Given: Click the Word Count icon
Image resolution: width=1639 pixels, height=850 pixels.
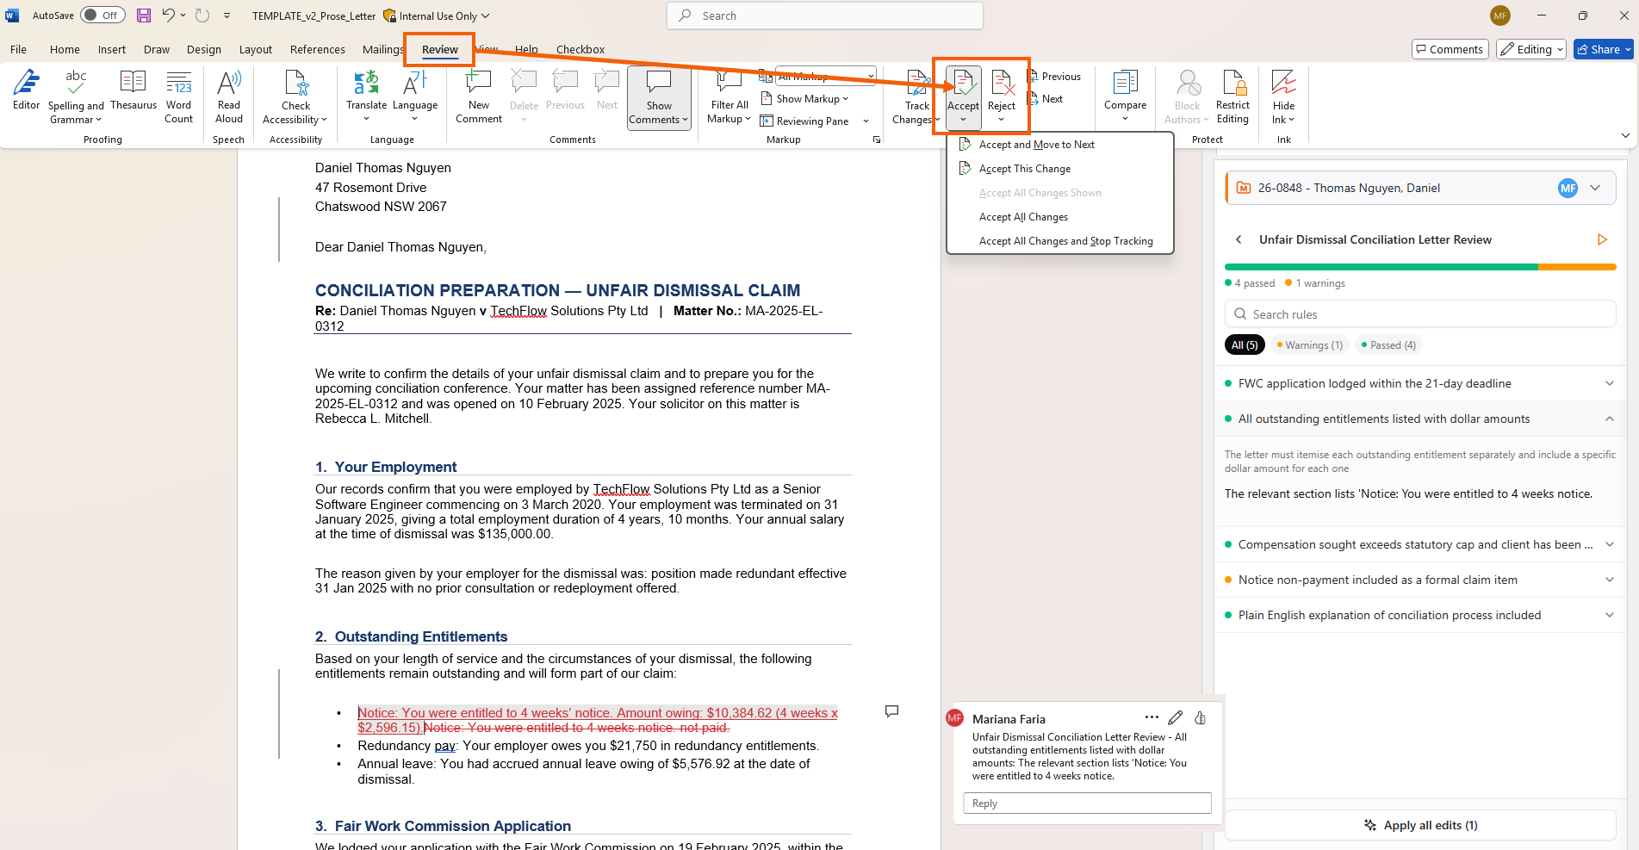Looking at the screenshot, I should pos(178,90).
